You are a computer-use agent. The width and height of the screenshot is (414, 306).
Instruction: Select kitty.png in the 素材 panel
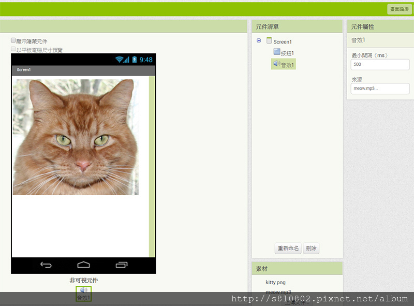275,282
